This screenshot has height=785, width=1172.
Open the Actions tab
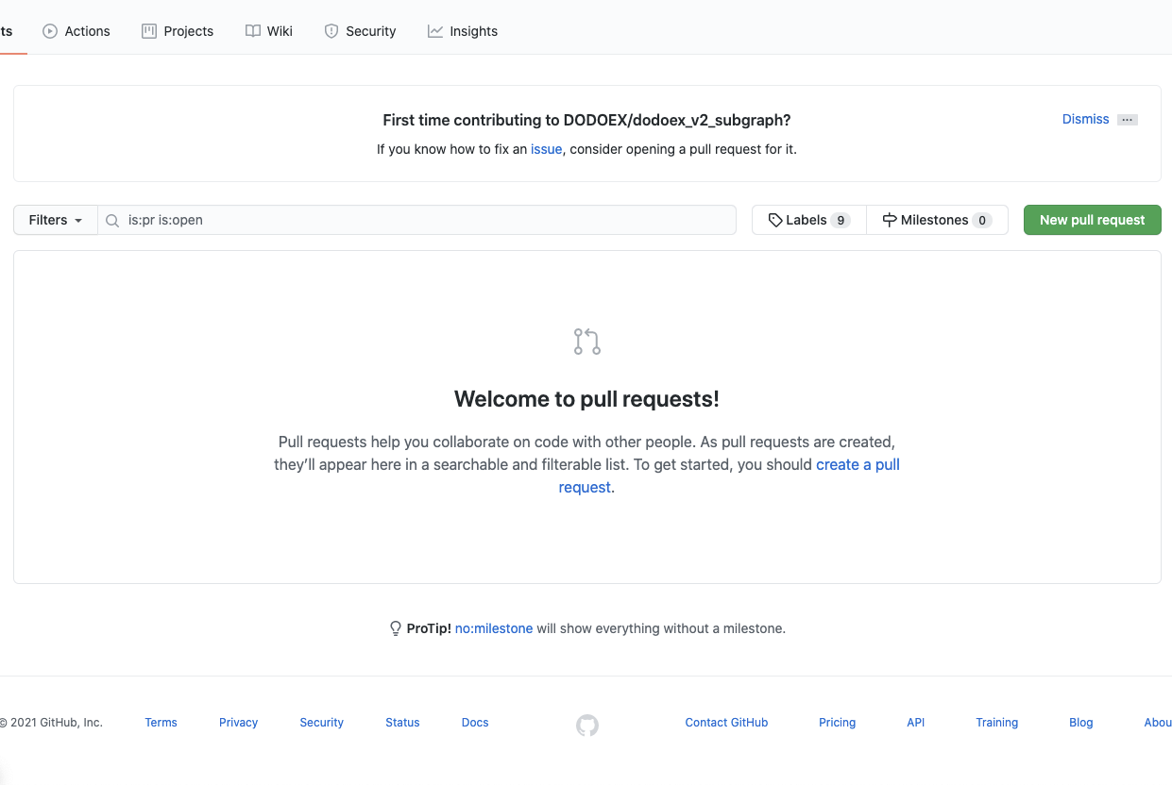[76, 31]
